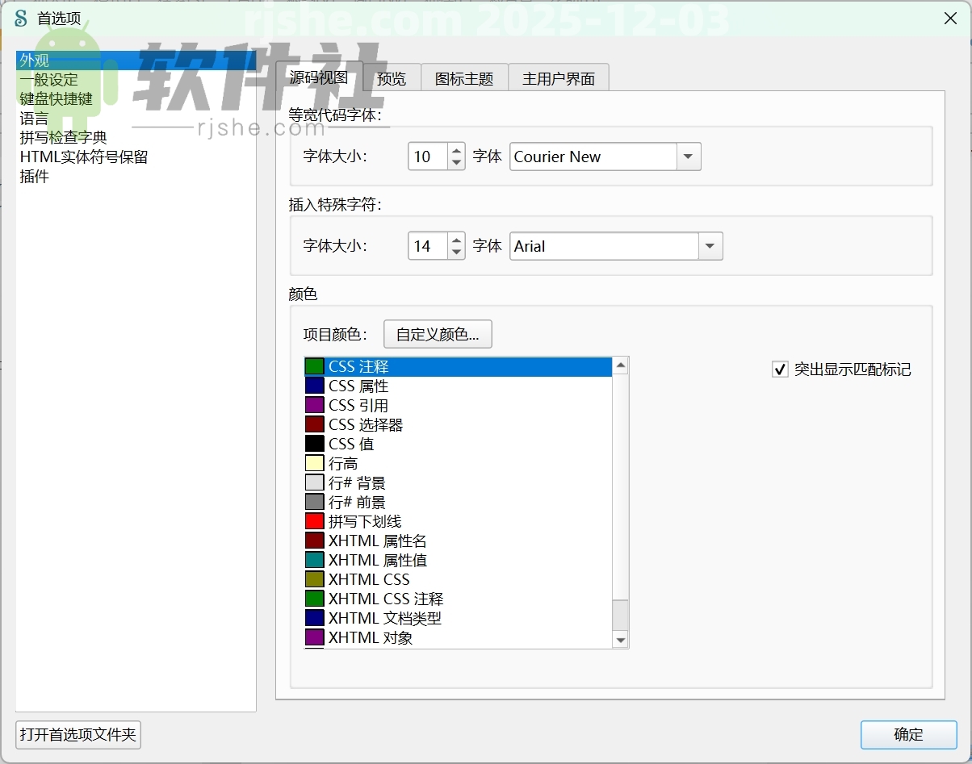972x764 pixels.
Task: Click the color list scrollbar down arrow
Action: pyautogui.click(x=620, y=640)
